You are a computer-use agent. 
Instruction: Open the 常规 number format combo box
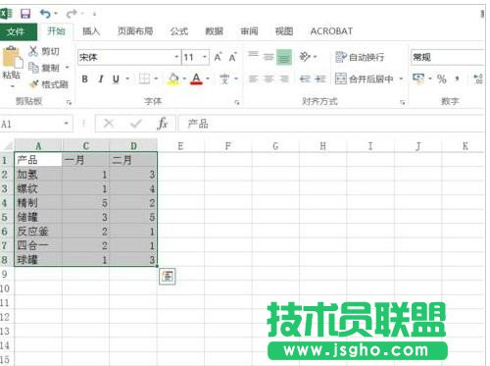pos(447,57)
